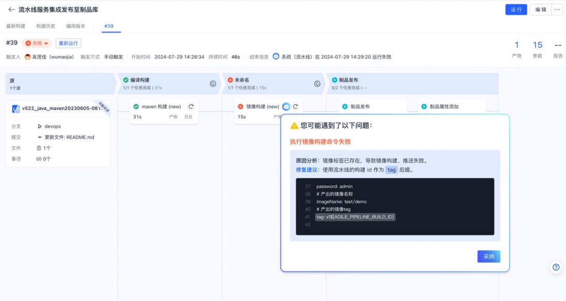Click the refresh icon on maven 构建 task
Image resolution: width=566 pixels, height=301 pixels.
191,106
